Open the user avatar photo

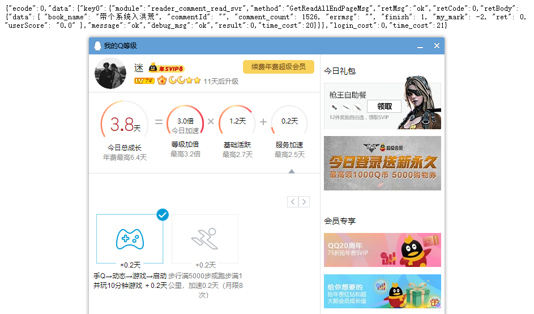(x=110, y=73)
